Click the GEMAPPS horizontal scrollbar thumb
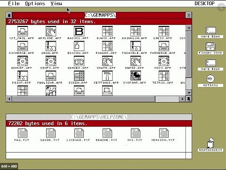The image size is (226, 170). [84, 99]
